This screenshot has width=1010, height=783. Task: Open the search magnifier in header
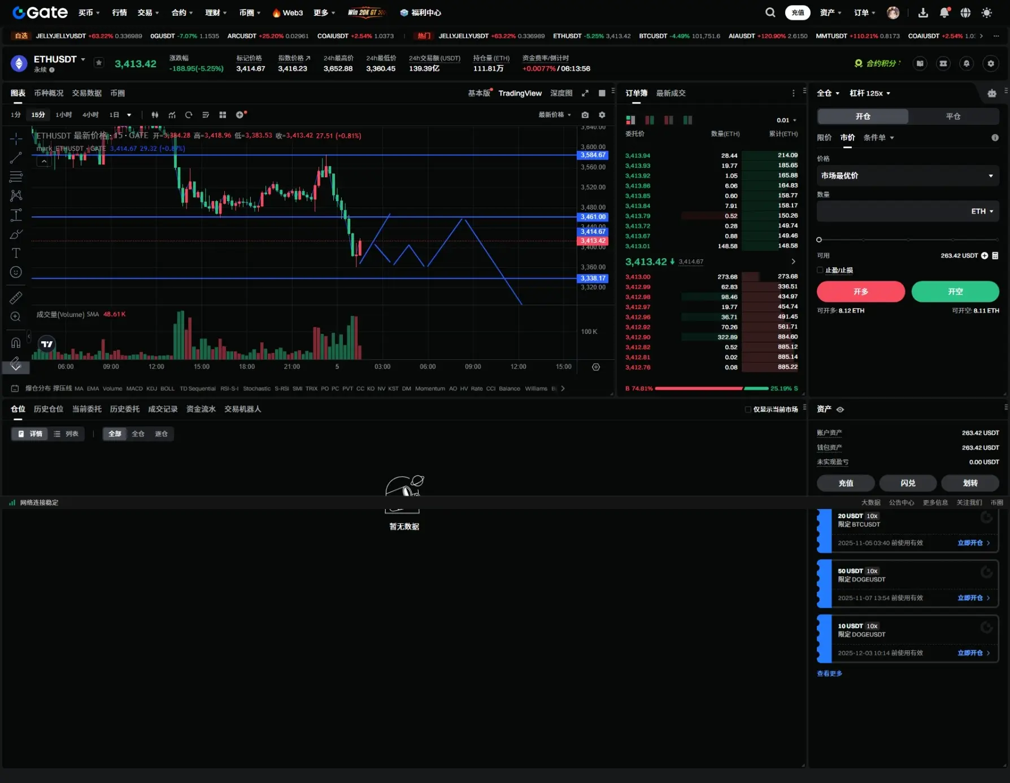click(x=770, y=12)
